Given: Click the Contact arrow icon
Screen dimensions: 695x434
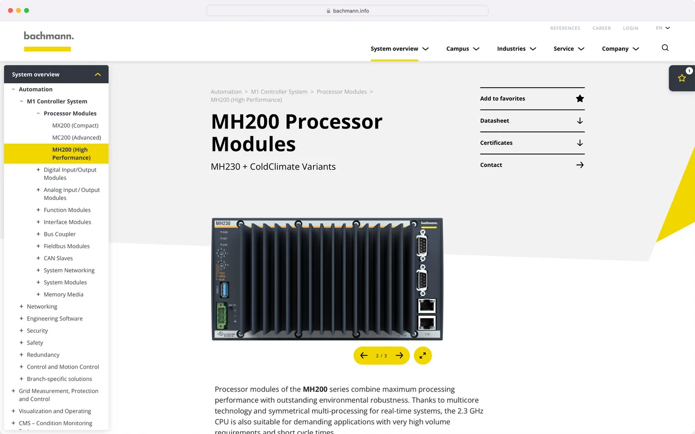Looking at the screenshot, I should (x=580, y=165).
